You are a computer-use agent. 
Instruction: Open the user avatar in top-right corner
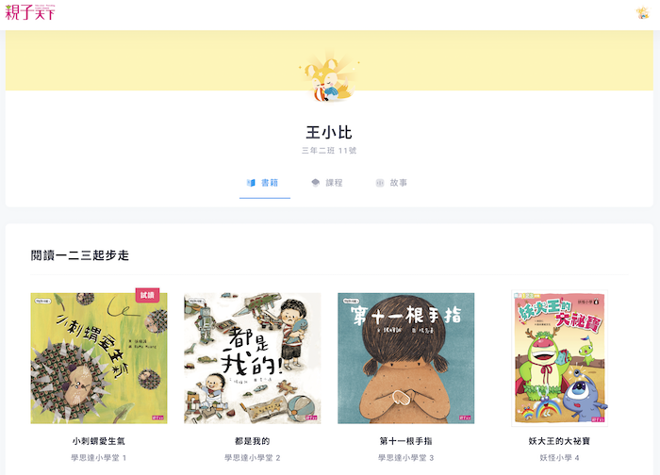(642, 12)
